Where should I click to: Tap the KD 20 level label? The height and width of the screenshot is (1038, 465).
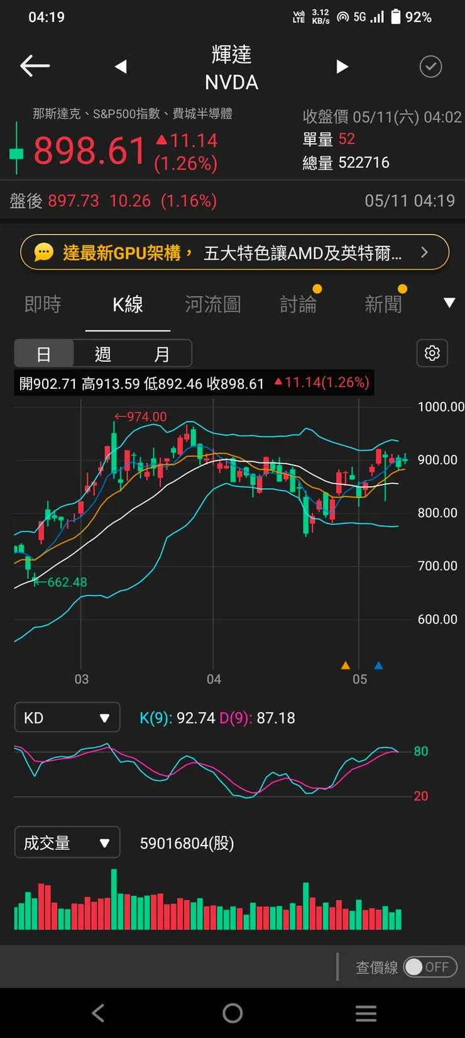421,796
